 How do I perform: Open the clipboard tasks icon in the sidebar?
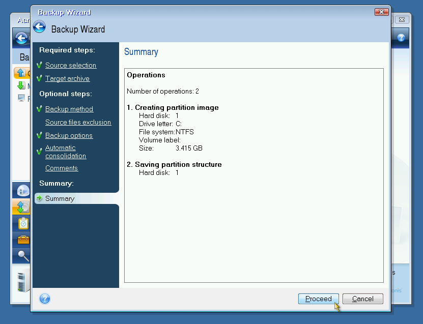pos(23,223)
